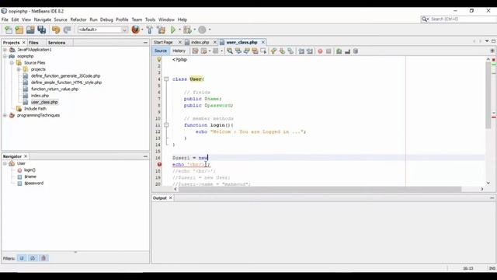Toggle Show Fields filter in Navigator
497x280 pixels.
[22, 258]
